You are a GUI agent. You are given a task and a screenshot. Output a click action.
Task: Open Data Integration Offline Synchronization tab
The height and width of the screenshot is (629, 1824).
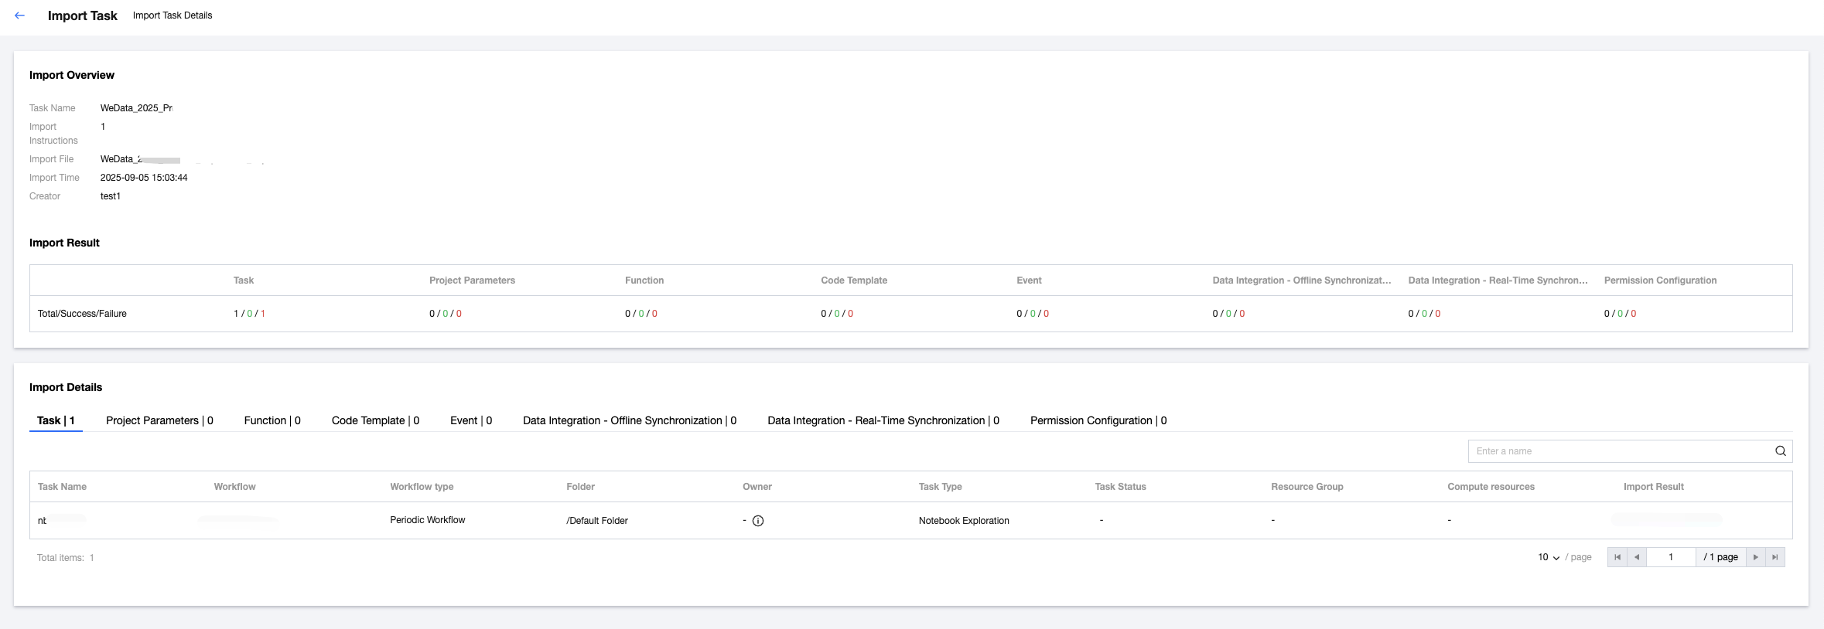(x=630, y=420)
